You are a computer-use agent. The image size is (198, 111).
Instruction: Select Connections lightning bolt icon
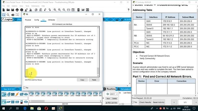click(17, 94)
